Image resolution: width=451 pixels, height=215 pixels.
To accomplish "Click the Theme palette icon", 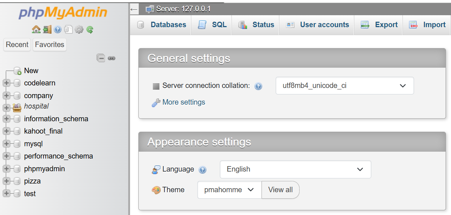I will 156,190.
